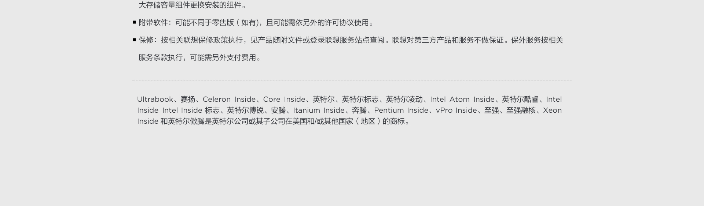Click the square bullet before 附带软件
Image resolution: width=704 pixels, height=206 pixels.
click(x=134, y=22)
